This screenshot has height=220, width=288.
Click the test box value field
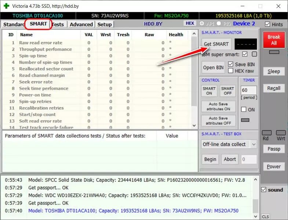249,159
